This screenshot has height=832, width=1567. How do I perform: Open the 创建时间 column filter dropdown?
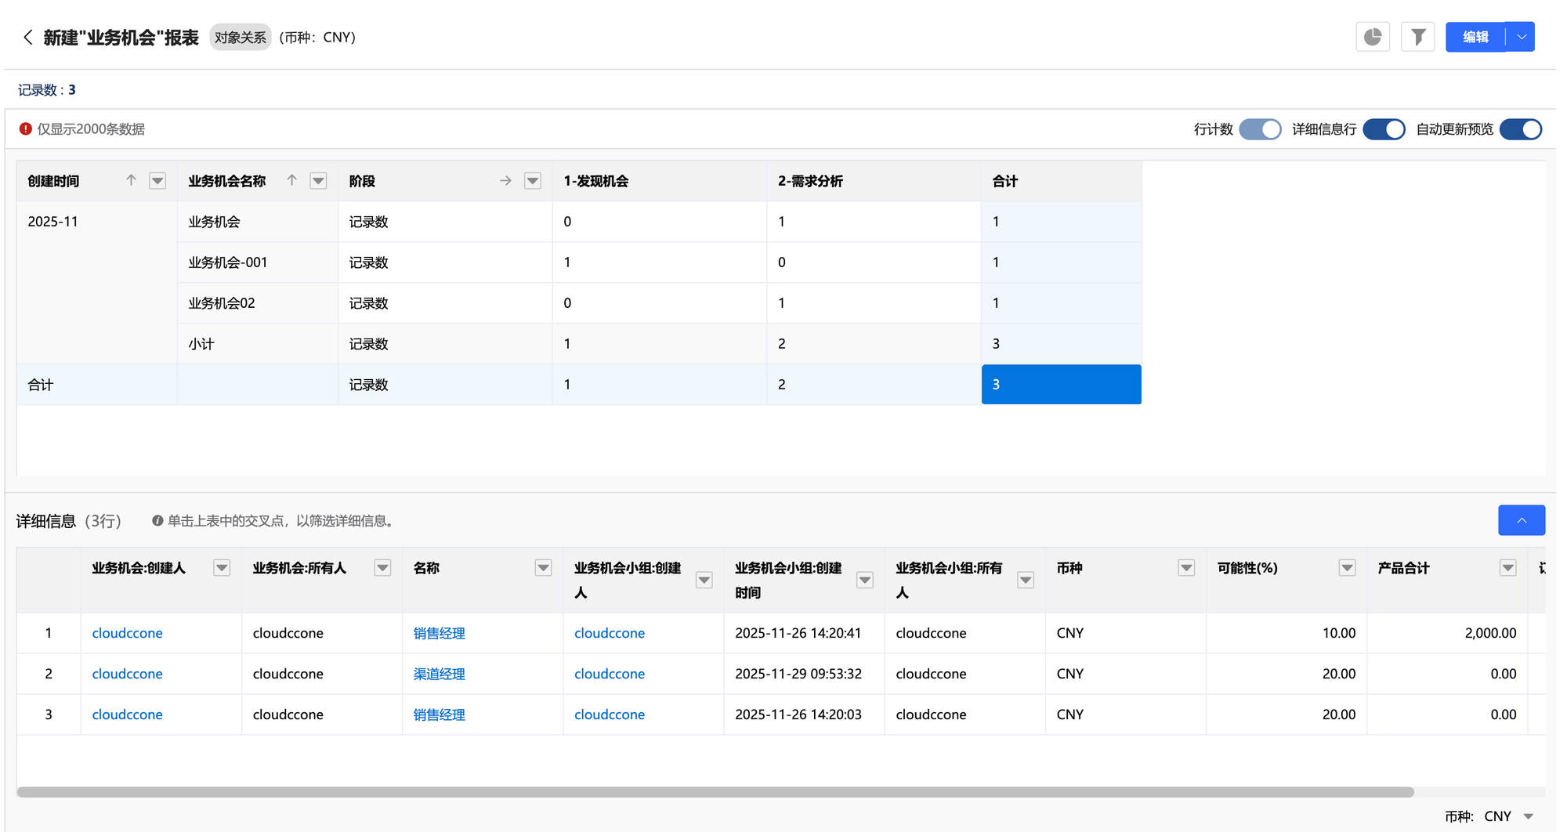point(157,181)
